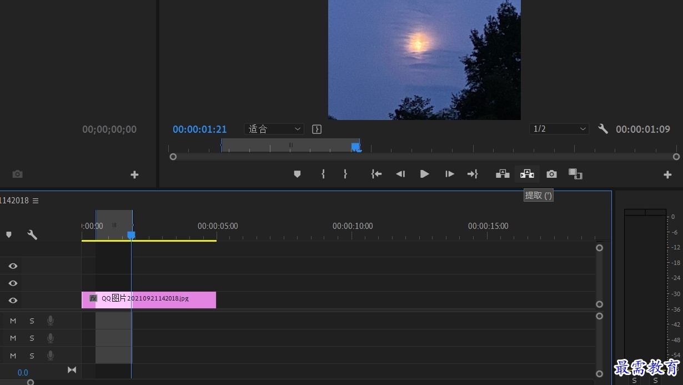Step back one frame
The width and height of the screenshot is (683, 385).
400,174
